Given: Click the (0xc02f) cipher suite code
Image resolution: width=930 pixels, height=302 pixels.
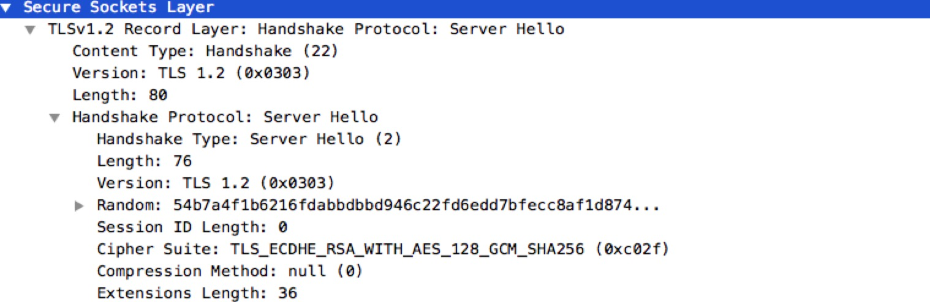Looking at the screenshot, I should click(632, 249).
